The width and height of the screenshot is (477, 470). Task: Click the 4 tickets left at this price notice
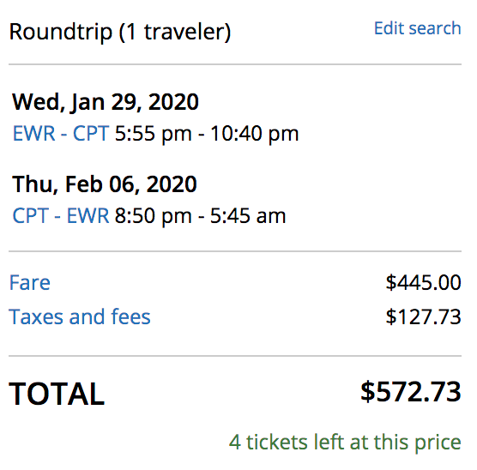click(345, 443)
